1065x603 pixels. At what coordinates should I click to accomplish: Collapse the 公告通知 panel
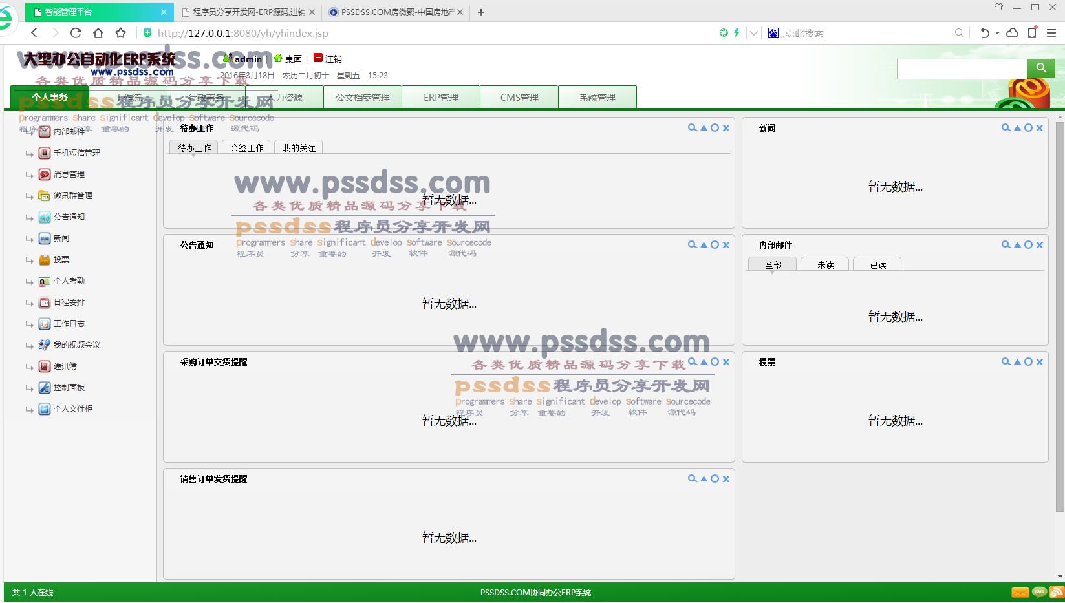(704, 245)
